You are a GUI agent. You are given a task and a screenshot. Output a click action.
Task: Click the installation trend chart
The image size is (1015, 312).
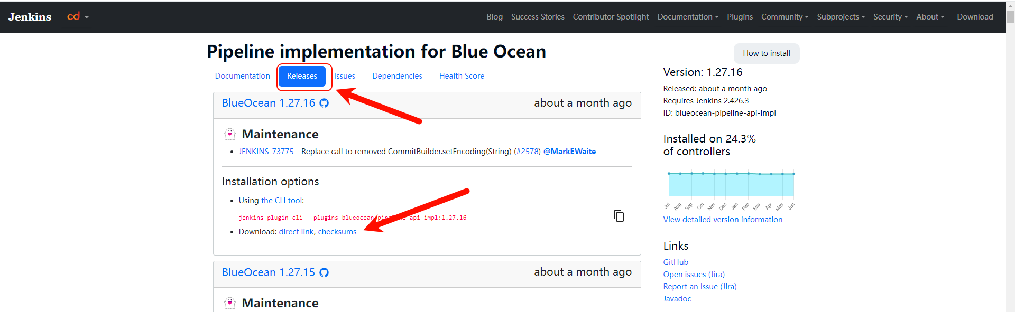[x=731, y=185]
